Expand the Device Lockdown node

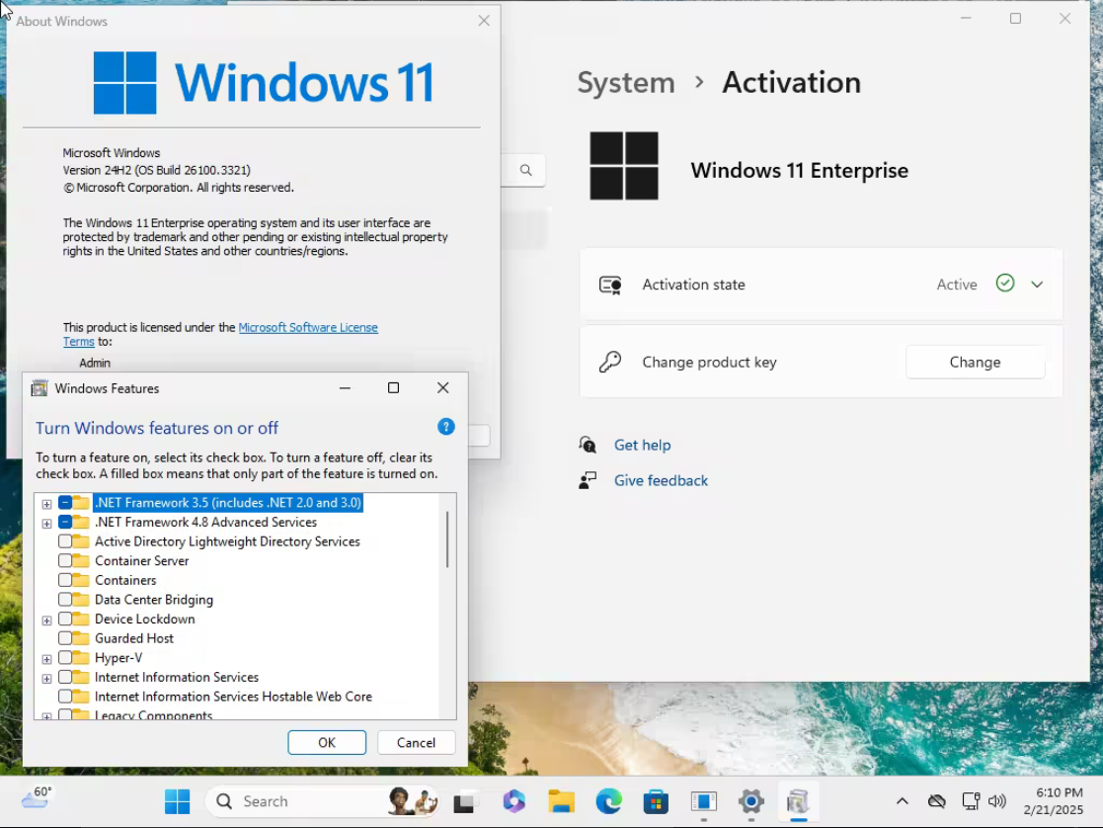coord(46,621)
